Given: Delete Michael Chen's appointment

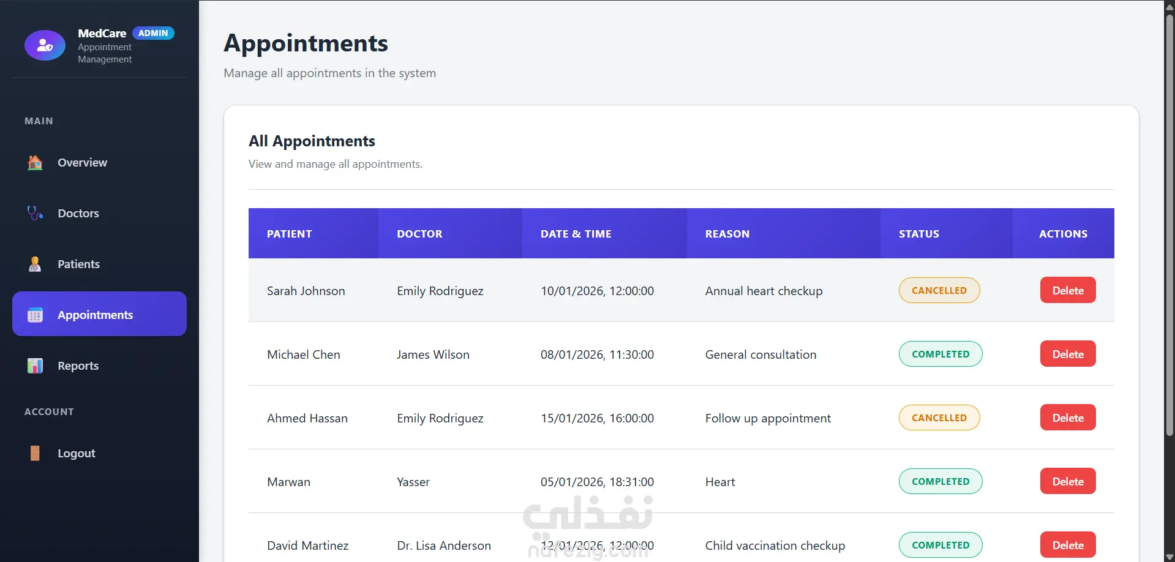Looking at the screenshot, I should [x=1067, y=354].
